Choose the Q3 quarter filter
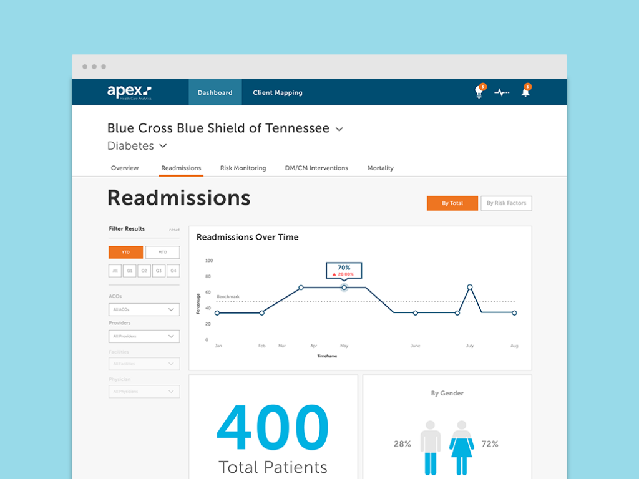The height and width of the screenshot is (479, 639). coord(159,271)
